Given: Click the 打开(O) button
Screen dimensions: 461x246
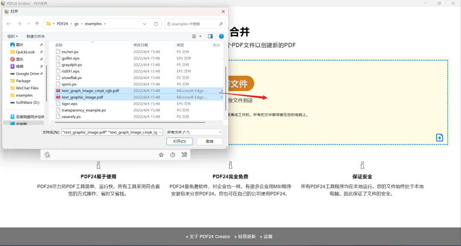Looking at the screenshot, I should [180, 141].
